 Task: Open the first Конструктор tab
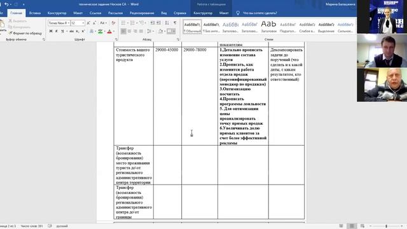pos(57,13)
